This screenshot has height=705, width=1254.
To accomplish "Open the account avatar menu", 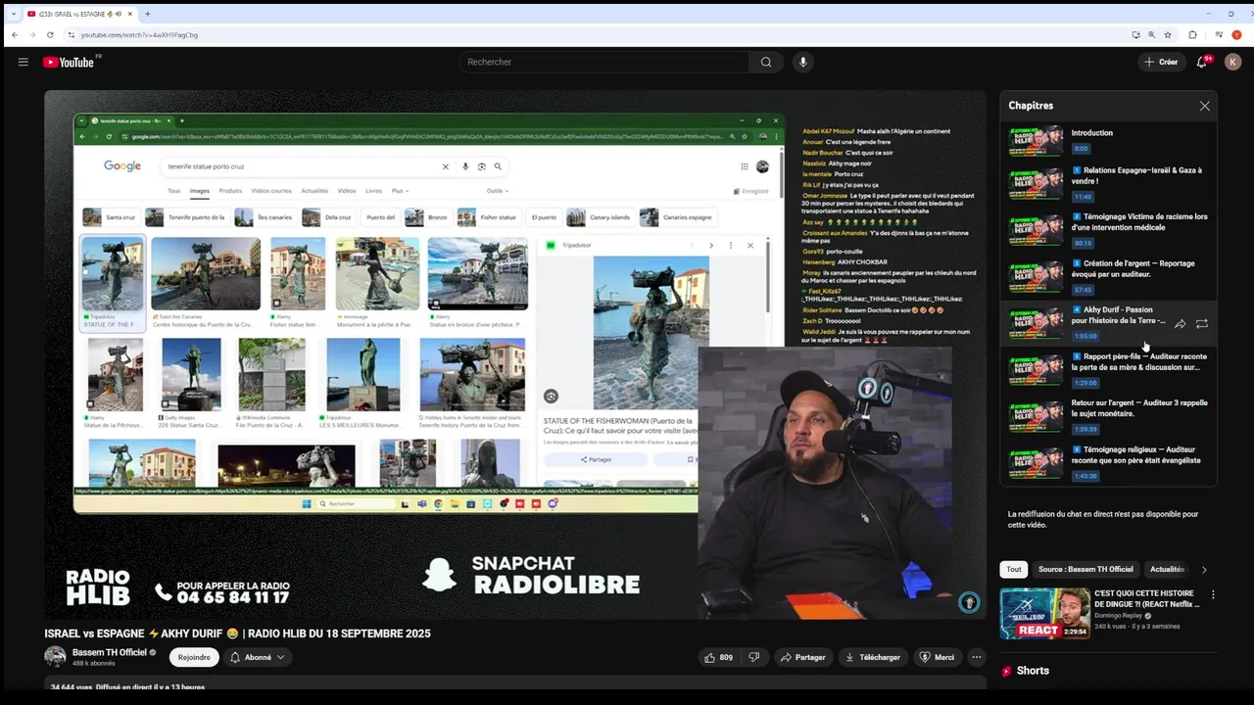I will coord(1233,62).
